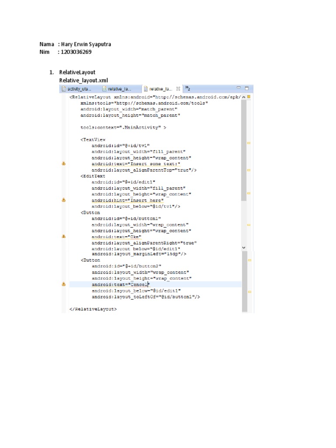Screen dimensions: 336x448
Task: Switch to the activity_uta... editor tab
Action: (77, 89)
